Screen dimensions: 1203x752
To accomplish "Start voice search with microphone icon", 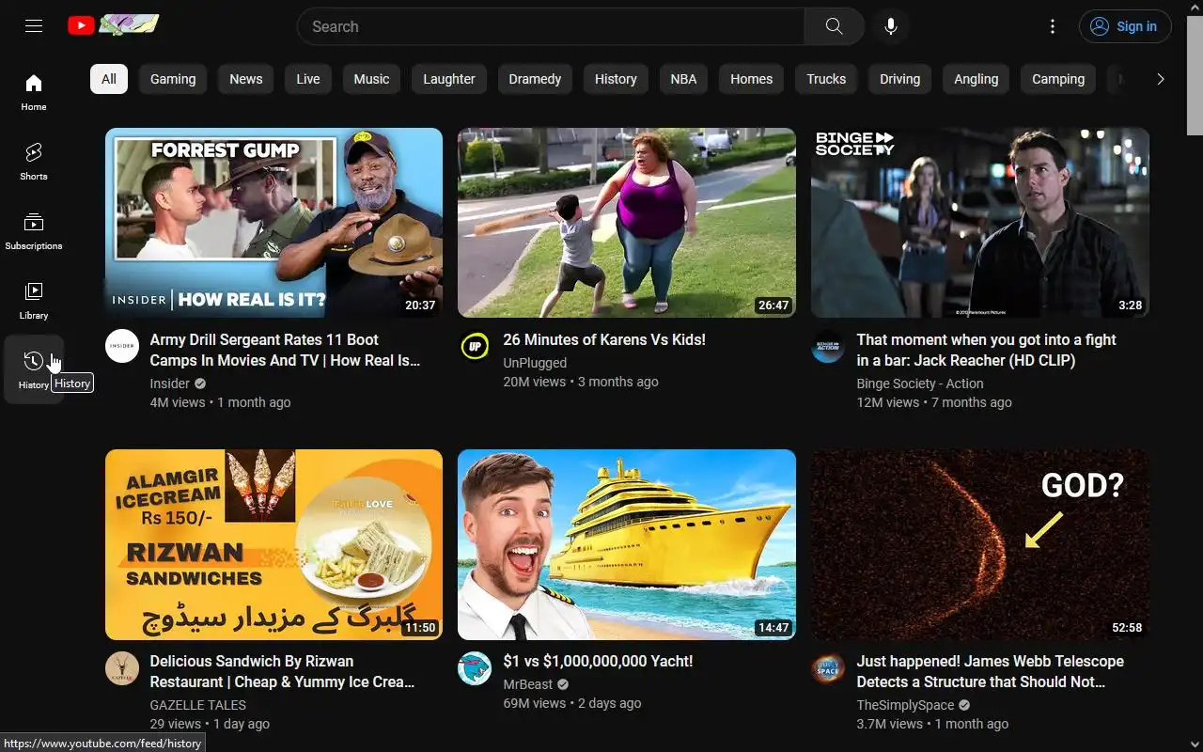I will (891, 26).
